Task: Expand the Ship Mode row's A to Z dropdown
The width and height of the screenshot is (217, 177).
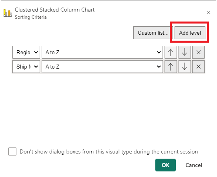Action: click(x=102, y=67)
